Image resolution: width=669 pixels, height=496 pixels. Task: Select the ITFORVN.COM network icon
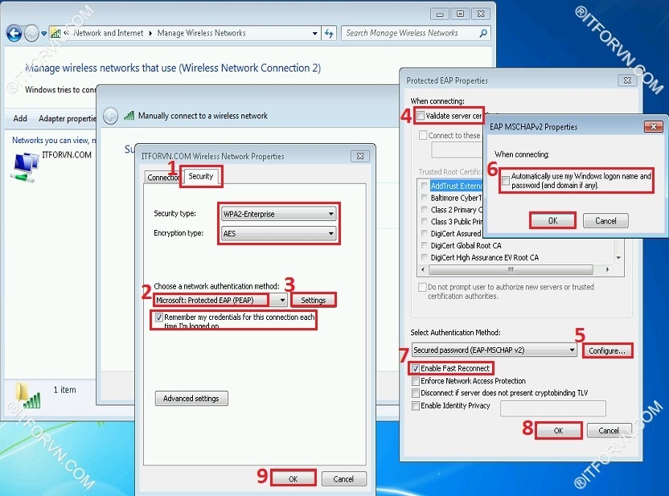tap(26, 164)
